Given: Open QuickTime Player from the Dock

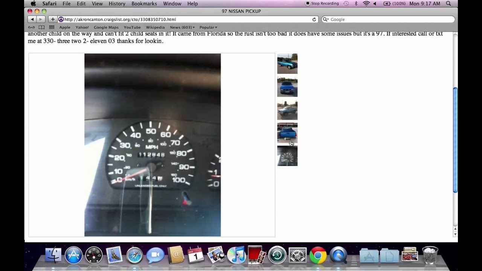Looking at the screenshot, I should tap(338, 255).
